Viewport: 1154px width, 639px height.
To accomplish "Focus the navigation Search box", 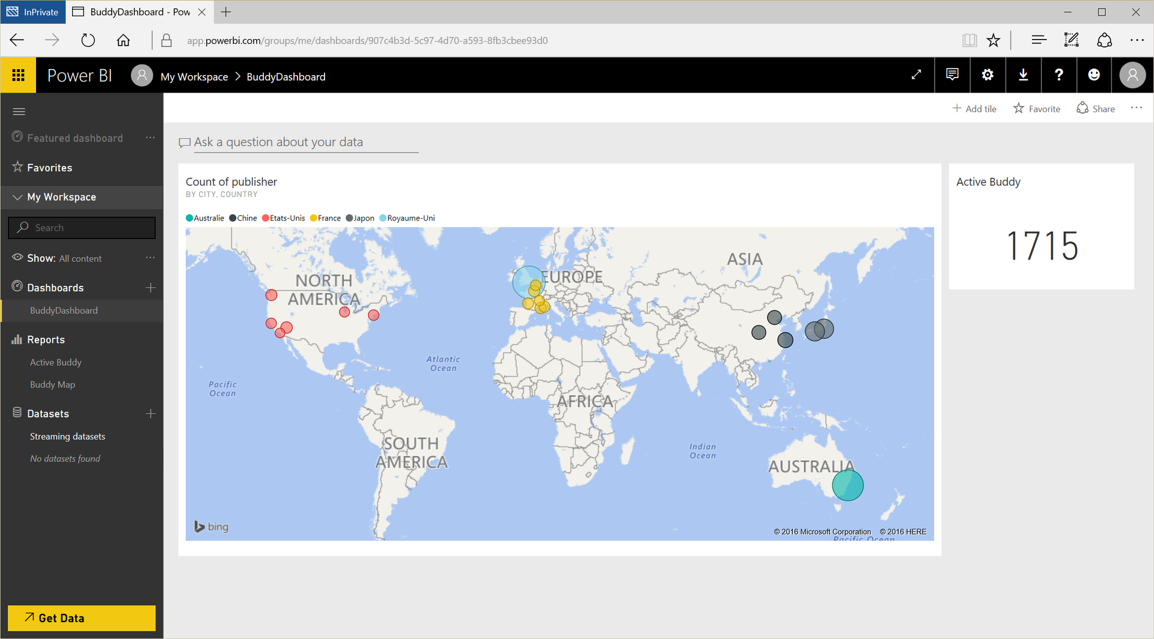I will pos(82,228).
